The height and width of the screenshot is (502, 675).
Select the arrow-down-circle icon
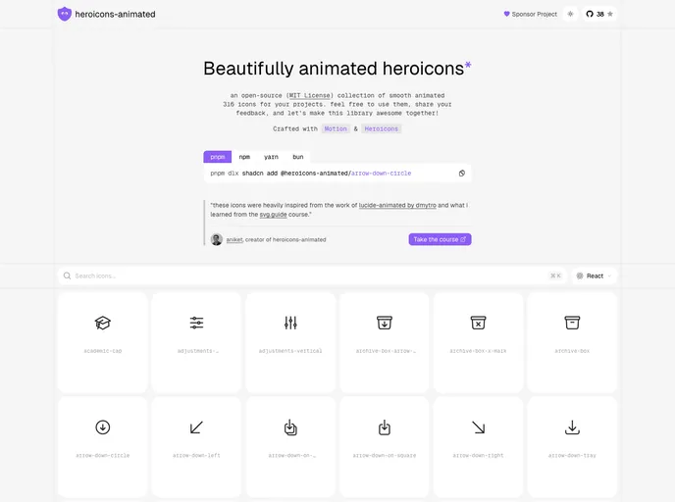click(x=102, y=427)
